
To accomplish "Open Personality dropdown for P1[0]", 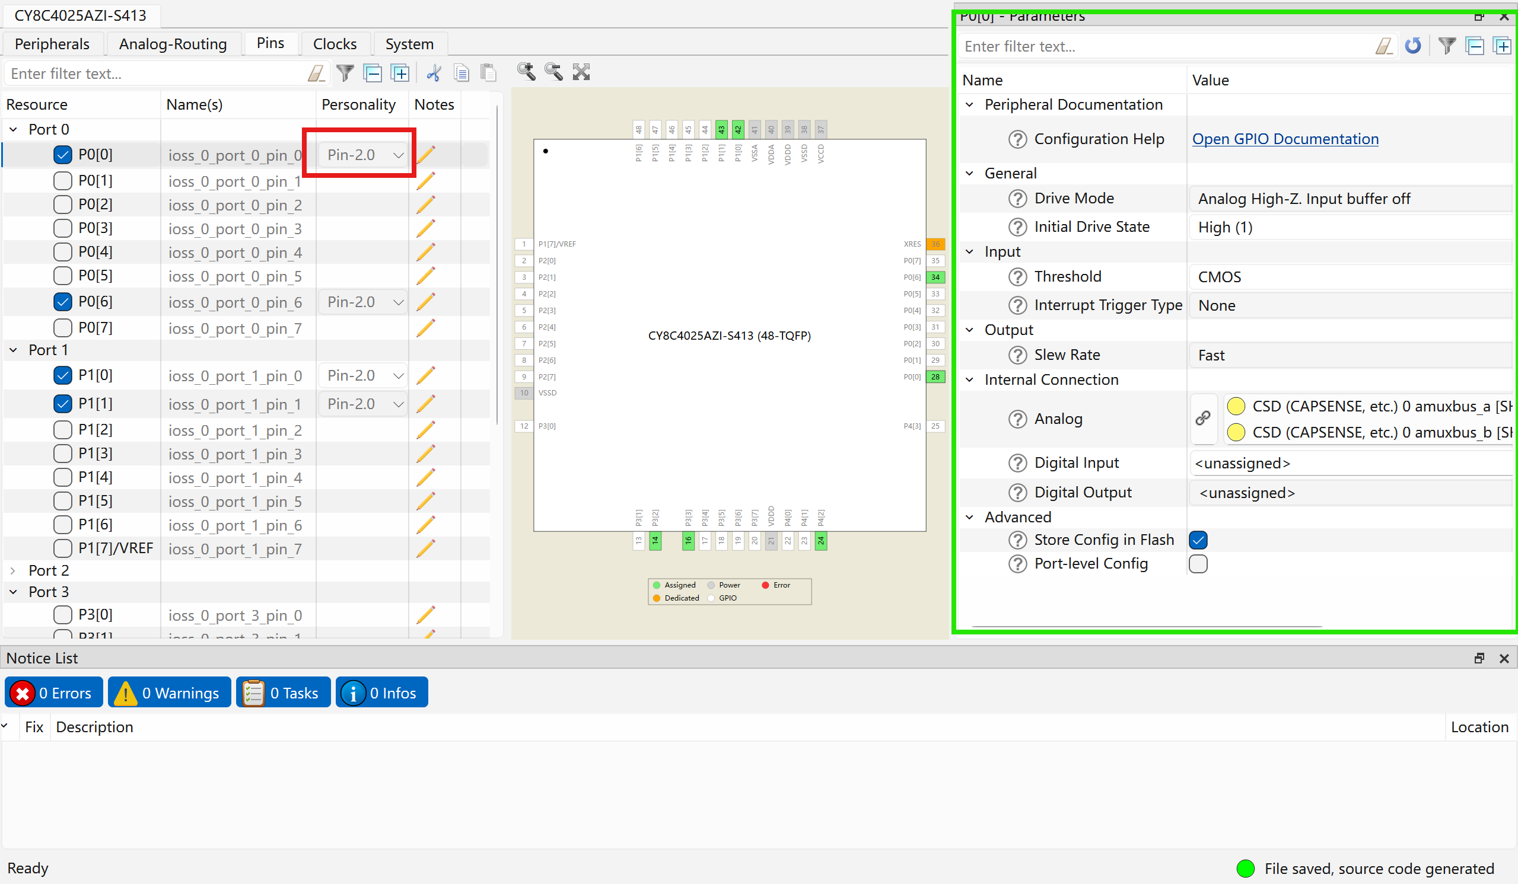I will click(363, 375).
